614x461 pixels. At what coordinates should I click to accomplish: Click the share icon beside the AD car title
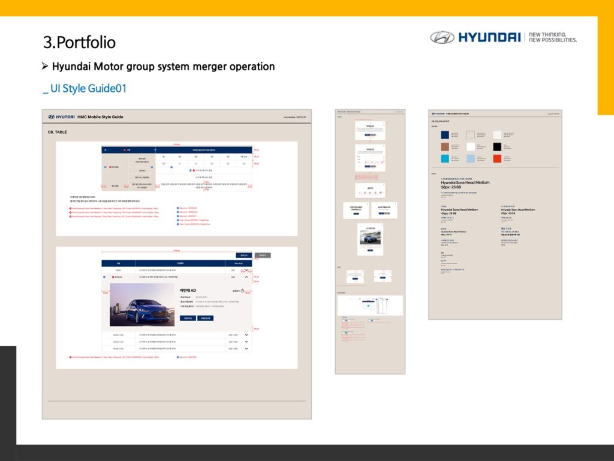coord(242,291)
